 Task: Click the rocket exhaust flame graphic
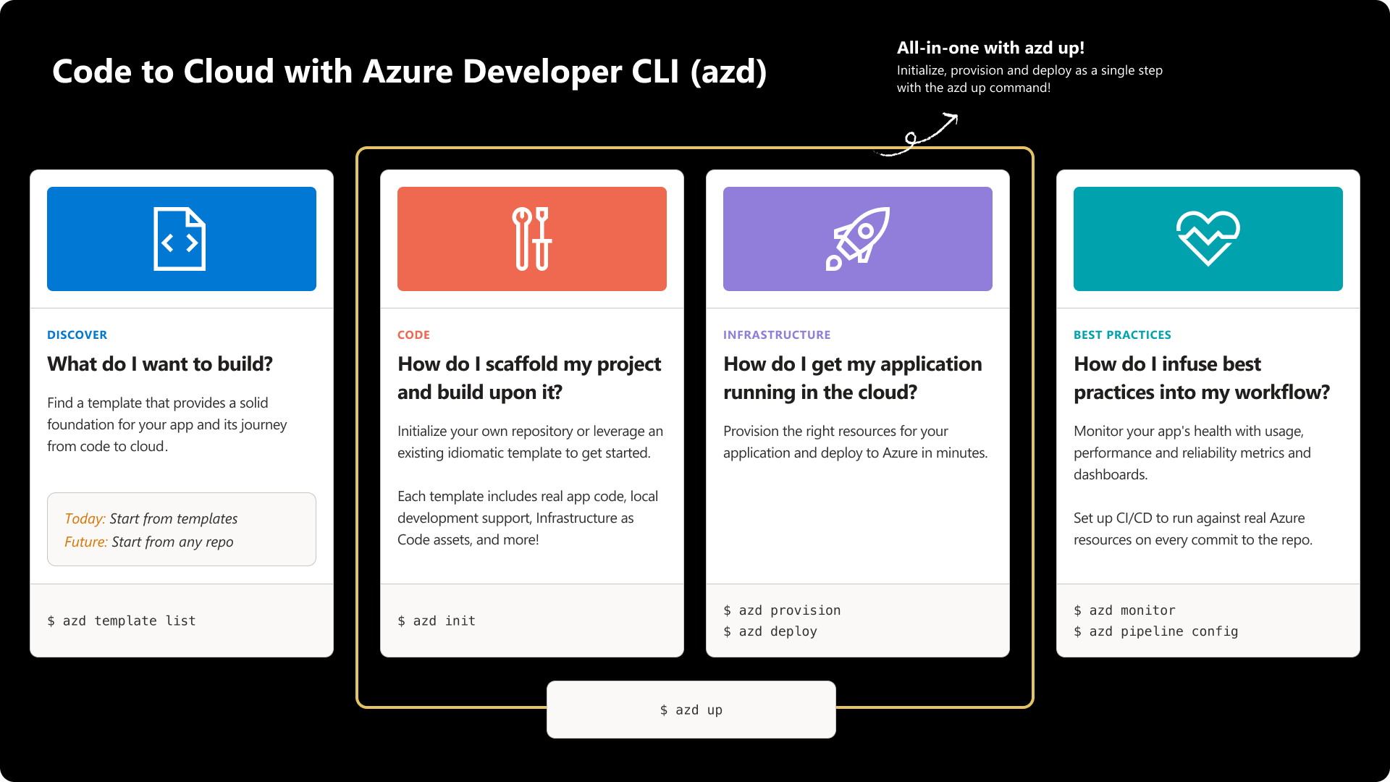(x=834, y=264)
